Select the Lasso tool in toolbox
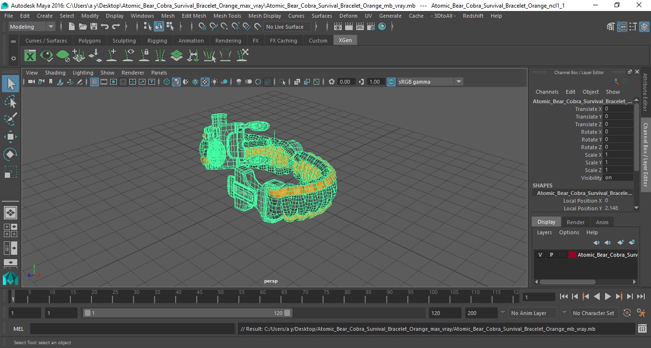The image size is (651, 348). pos(11,102)
